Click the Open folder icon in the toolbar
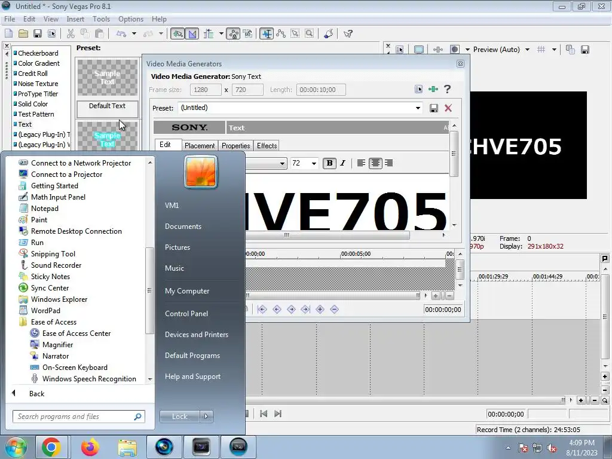The width and height of the screenshot is (612, 459). pos(23,33)
